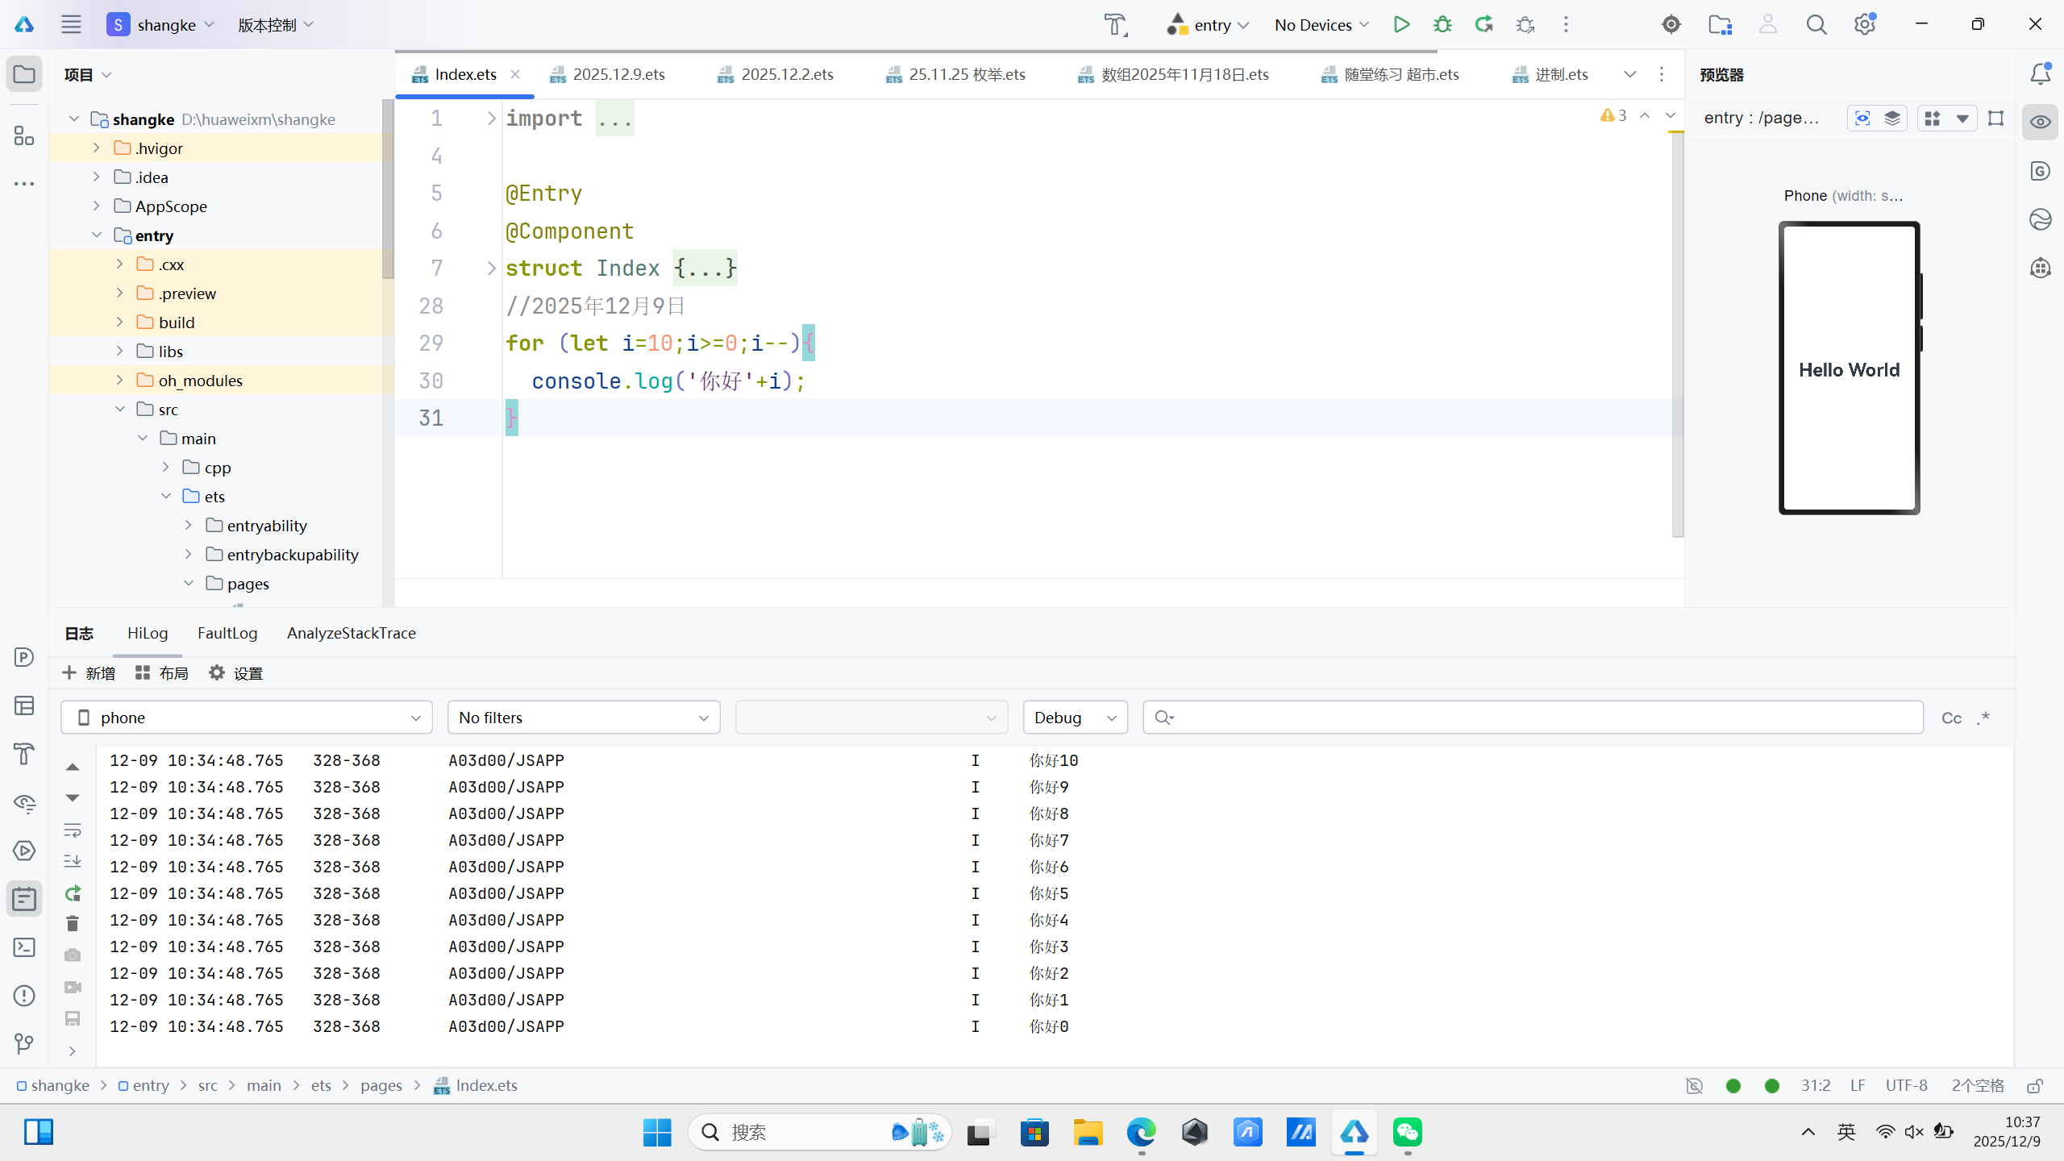Click the search magnifier in the title bar
The image size is (2064, 1161).
pyautogui.click(x=1816, y=25)
